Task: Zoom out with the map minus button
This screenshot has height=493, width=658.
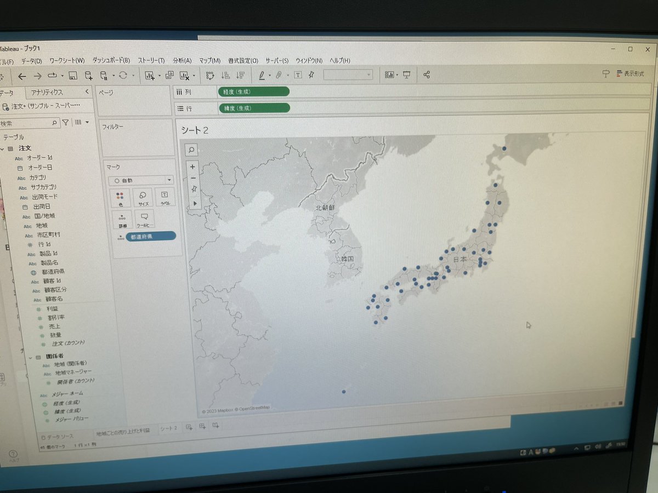Action: tap(193, 178)
